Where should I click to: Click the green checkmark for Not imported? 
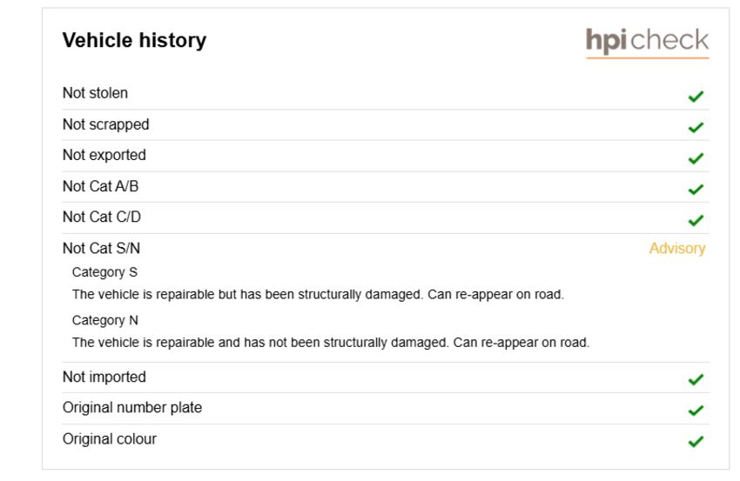tap(696, 379)
